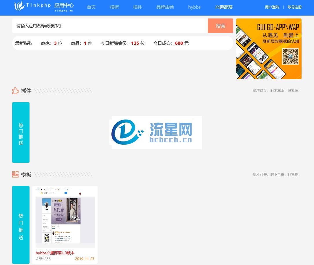The width and height of the screenshot is (314, 265).
Task: Focus the application name search field
Action: (x=110, y=26)
